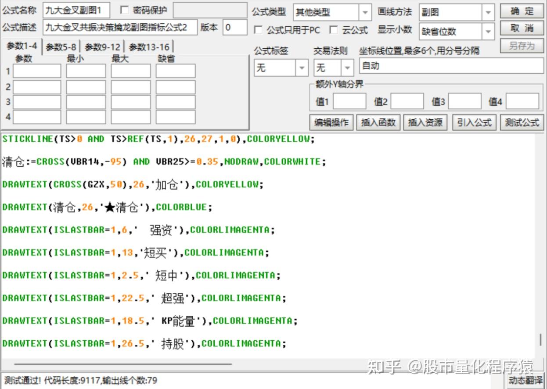Click the 动态翻译 button
The width and height of the screenshot is (547, 389).
tap(525, 380)
